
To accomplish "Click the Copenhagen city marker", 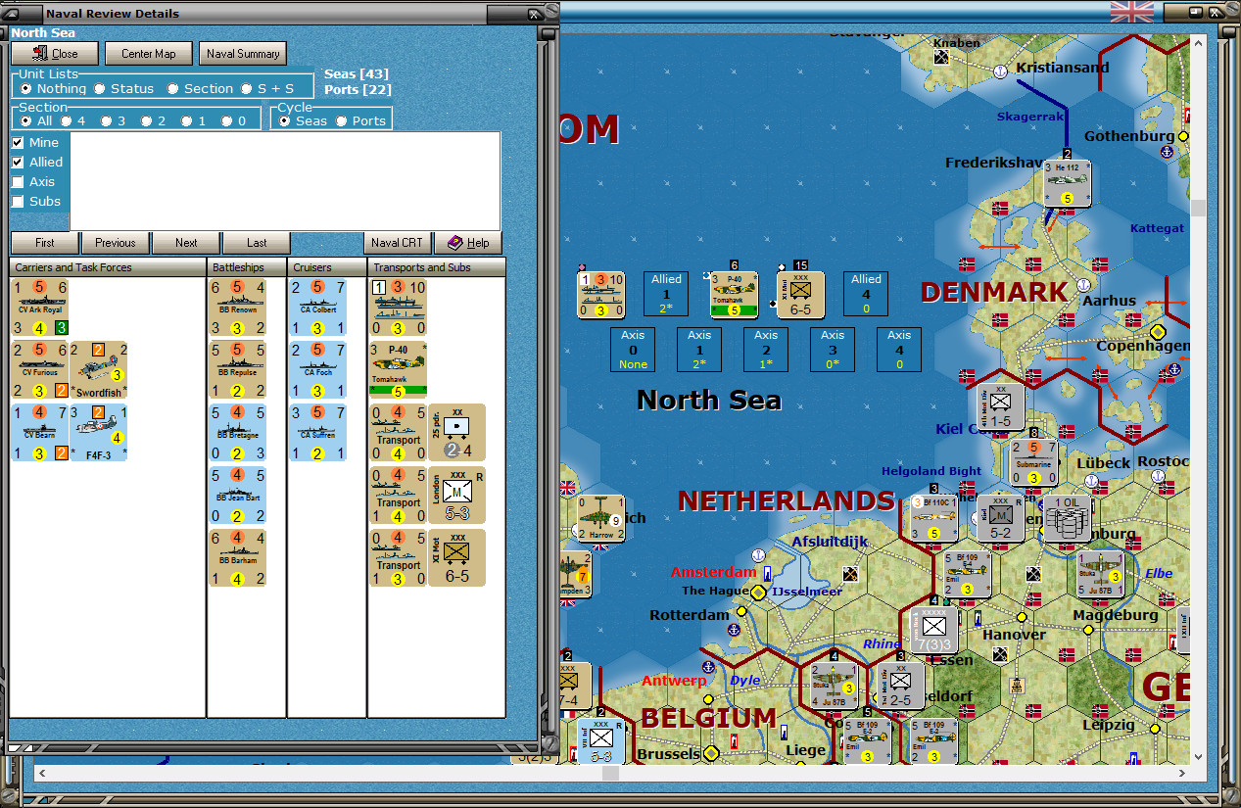I will [x=1158, y=332].
